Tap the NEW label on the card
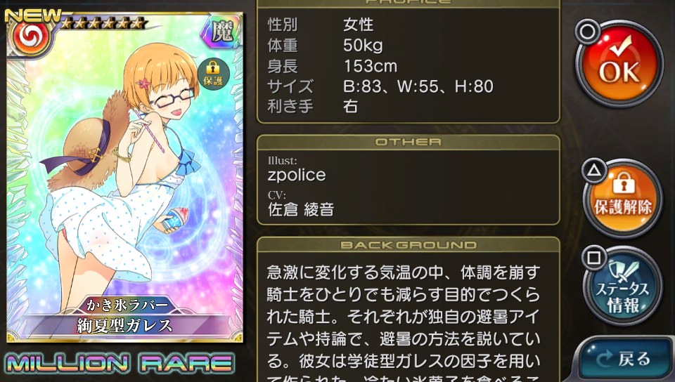 point(32,15)
